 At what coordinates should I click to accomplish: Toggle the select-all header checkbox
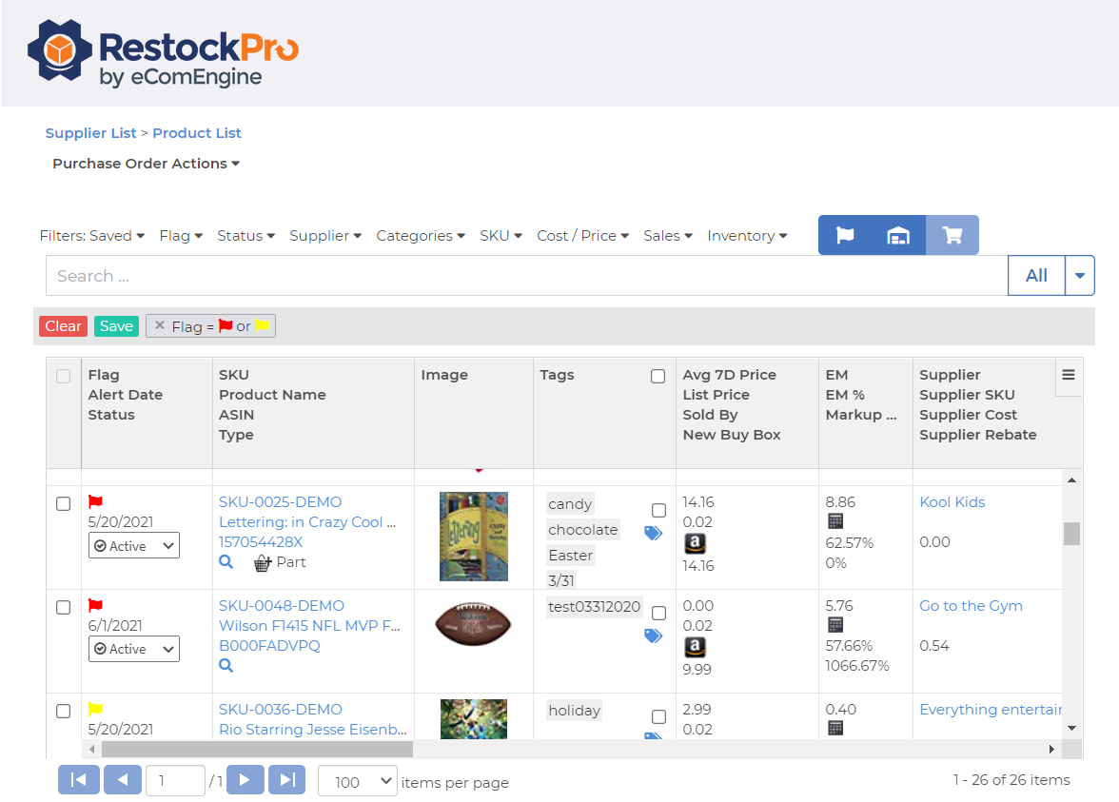click(x=63, y=376)
